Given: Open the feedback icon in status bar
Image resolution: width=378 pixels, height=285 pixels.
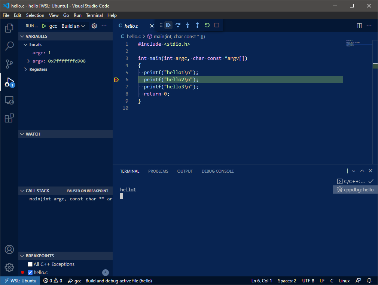Looking at the screenshot, I should click(358, 281).
